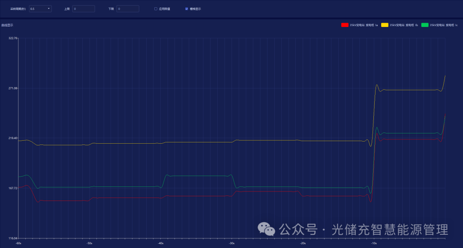Screen dimensions: 463x248
Task: Click the -40s x-axis label
Action: pos(161,243)
